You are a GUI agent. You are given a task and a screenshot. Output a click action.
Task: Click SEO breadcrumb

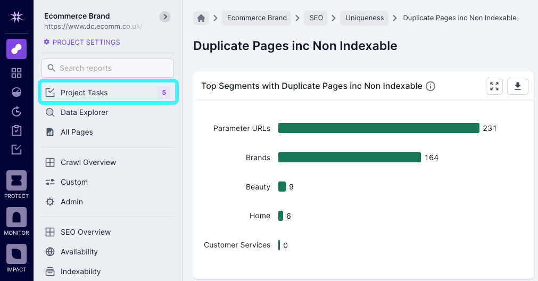[x=316, y=18]
